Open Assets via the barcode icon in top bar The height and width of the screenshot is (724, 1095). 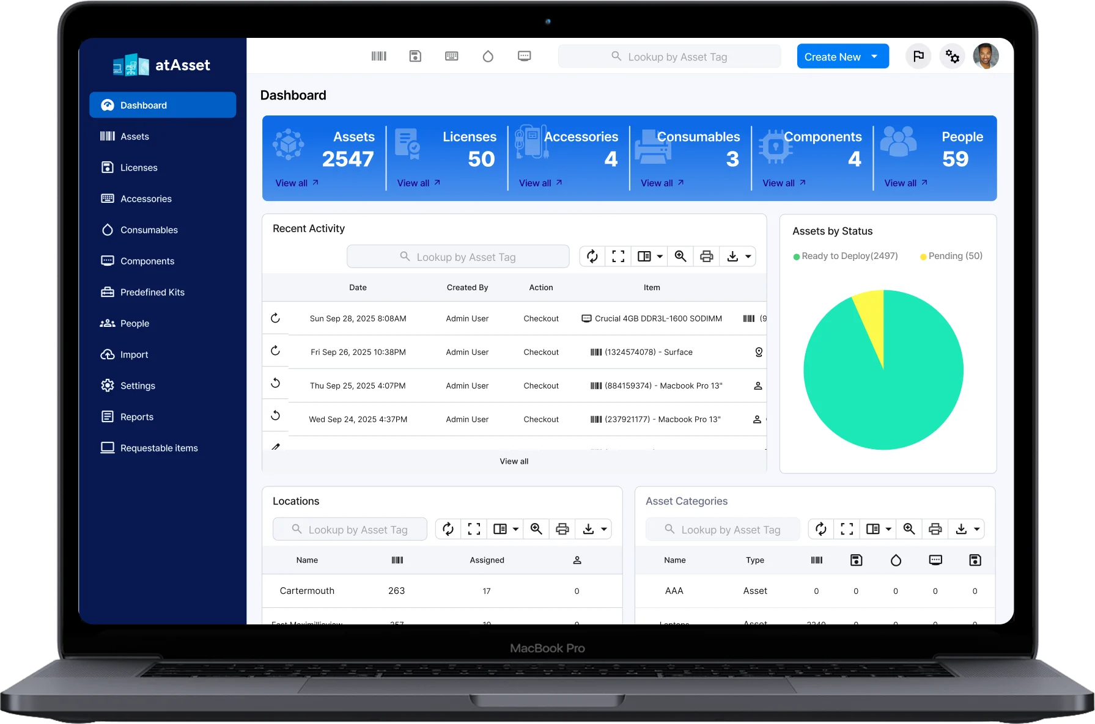click(x=379, y=56)
